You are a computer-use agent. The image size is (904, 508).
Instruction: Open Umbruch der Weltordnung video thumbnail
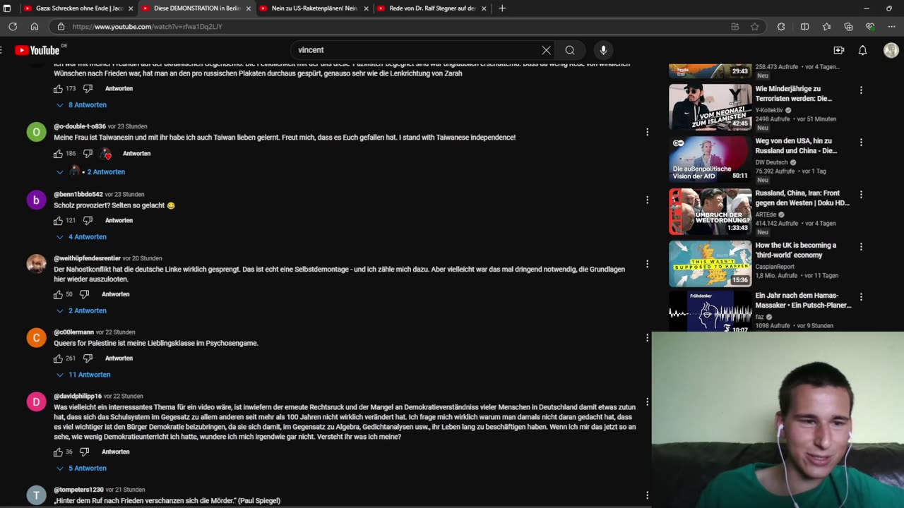pos(710,212)
